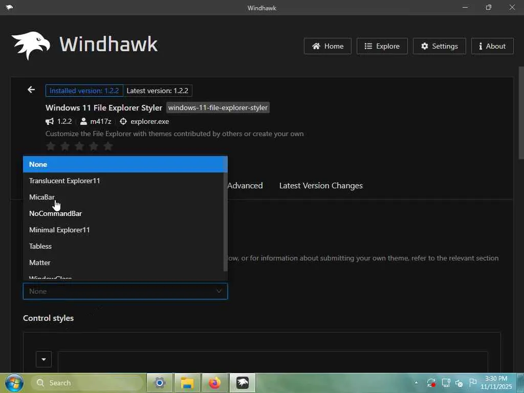This screenshot has height=393, width=524.
Task: Click the main page vertical scrollbar
Action: 521,113
